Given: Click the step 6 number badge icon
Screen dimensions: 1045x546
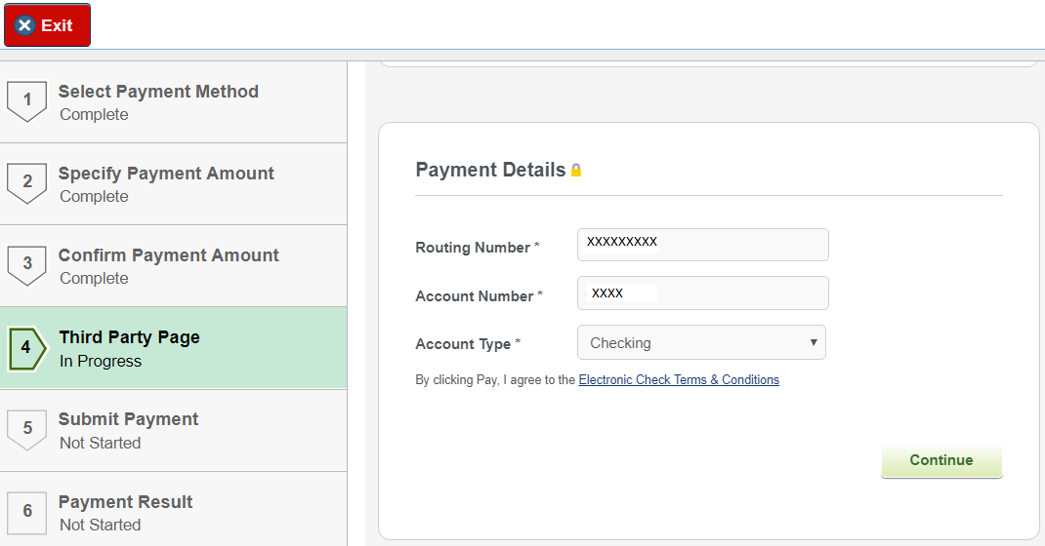Looking at the screenshot, I should pos(26,511).
